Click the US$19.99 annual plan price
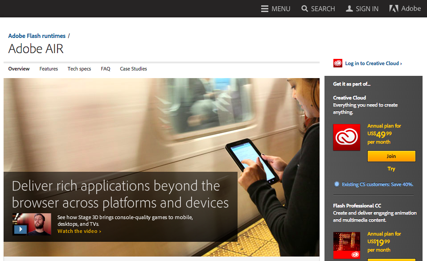This screenshot has height=261, width=427. 378,242
